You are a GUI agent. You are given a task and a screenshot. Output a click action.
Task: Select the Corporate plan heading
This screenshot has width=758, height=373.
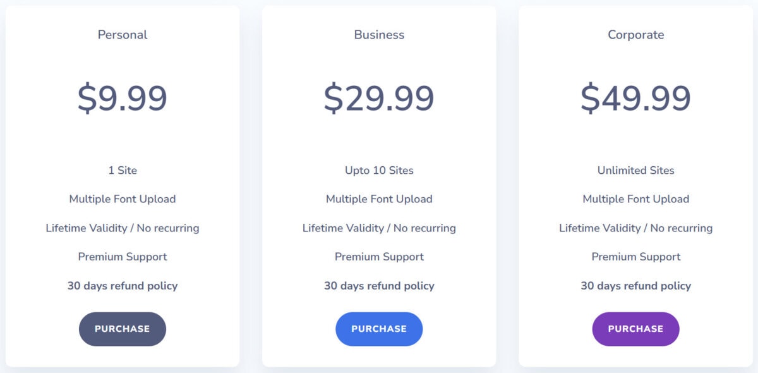pos(636,35)
